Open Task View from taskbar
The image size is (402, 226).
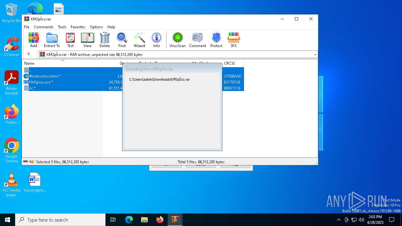113,220
